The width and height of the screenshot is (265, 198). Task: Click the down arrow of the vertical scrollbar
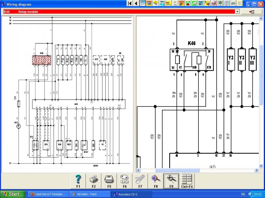261,166
